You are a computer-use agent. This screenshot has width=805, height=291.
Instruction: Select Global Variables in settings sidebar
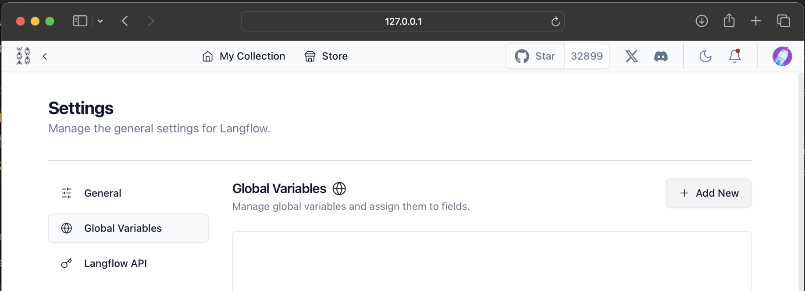click(x=123, y=228)
